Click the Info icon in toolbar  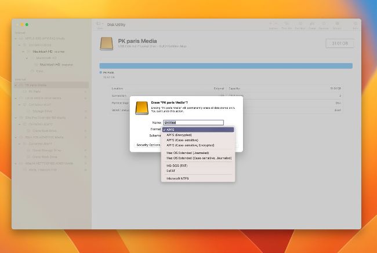pyautogui.click(x=355, y=25)
